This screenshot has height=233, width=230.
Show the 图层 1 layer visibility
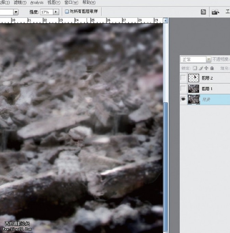pyautogui.click(x=184, y=89)
